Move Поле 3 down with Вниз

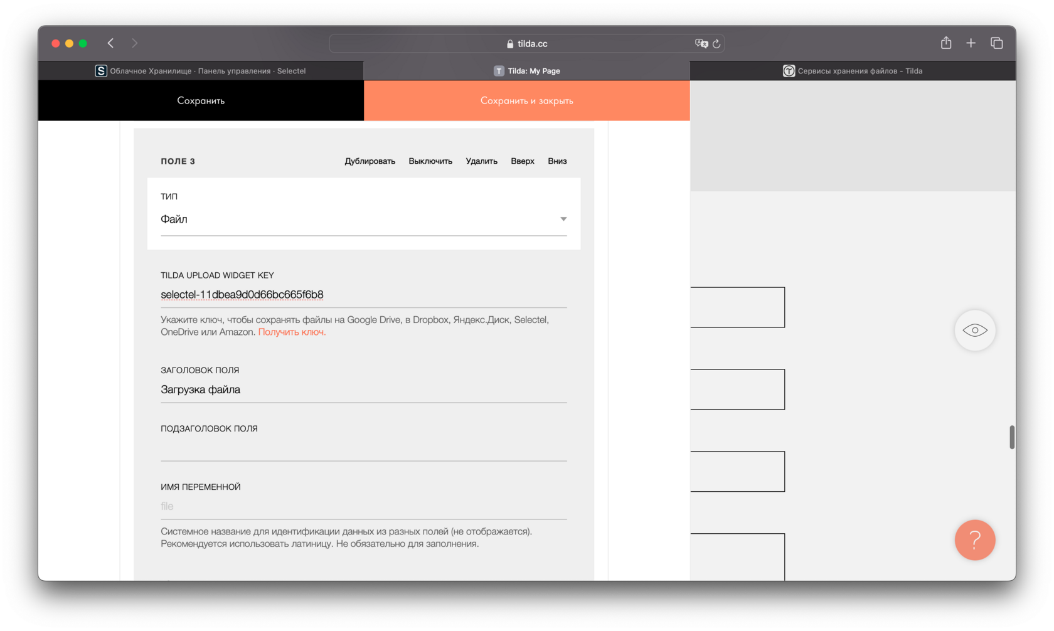[557, 161]
